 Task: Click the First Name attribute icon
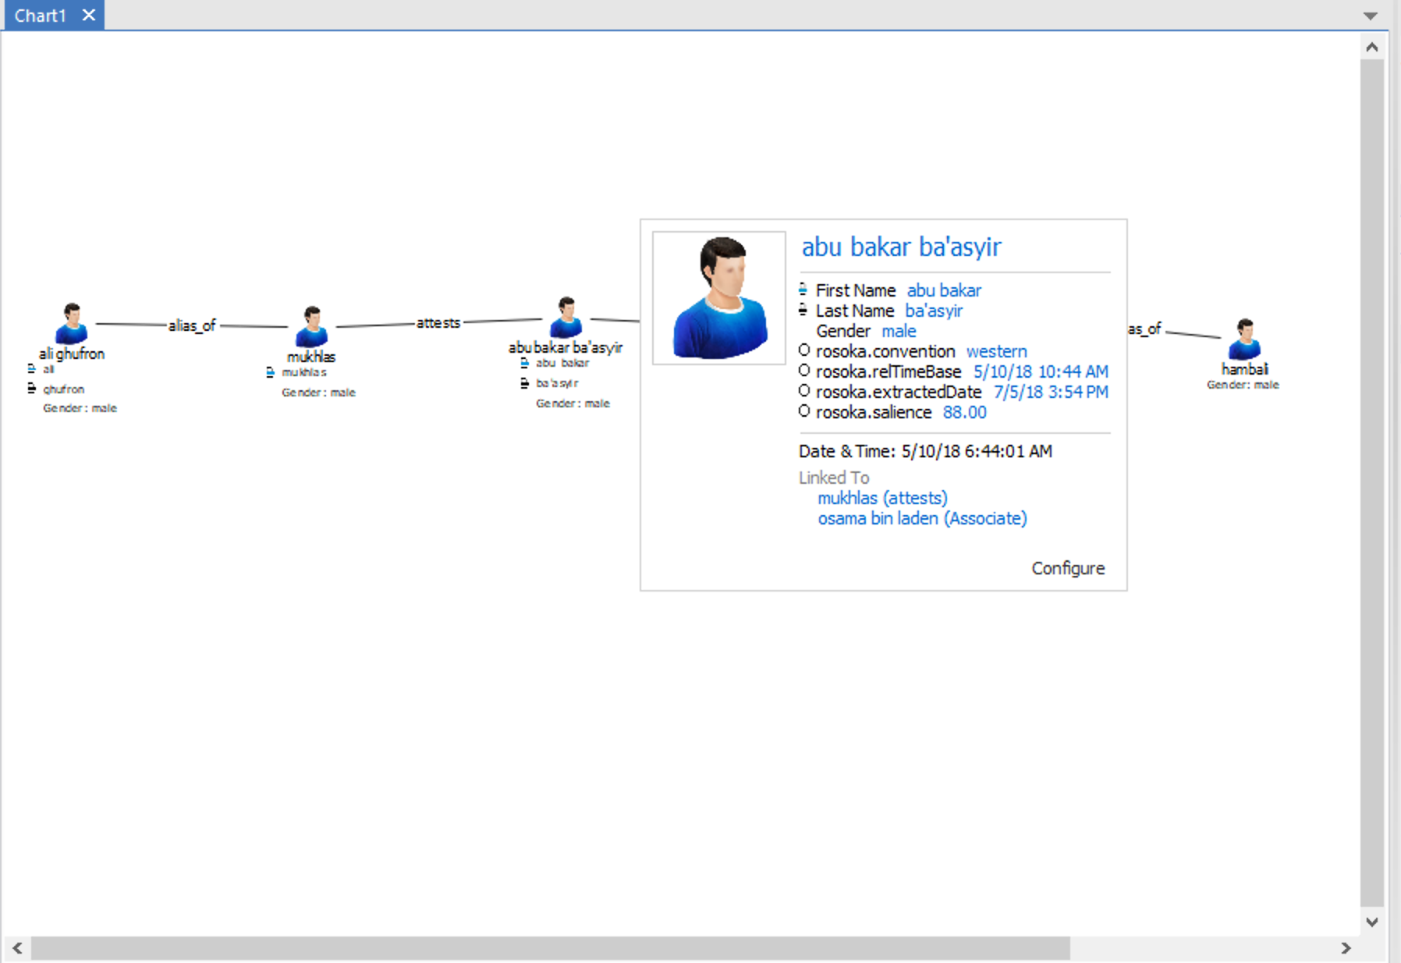pos(804,289)
